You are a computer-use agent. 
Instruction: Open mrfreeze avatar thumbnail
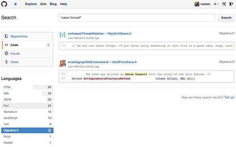click(62, 35)
